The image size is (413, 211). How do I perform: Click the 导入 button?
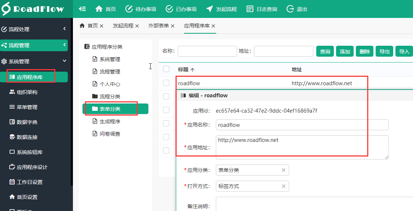point(404,51)
